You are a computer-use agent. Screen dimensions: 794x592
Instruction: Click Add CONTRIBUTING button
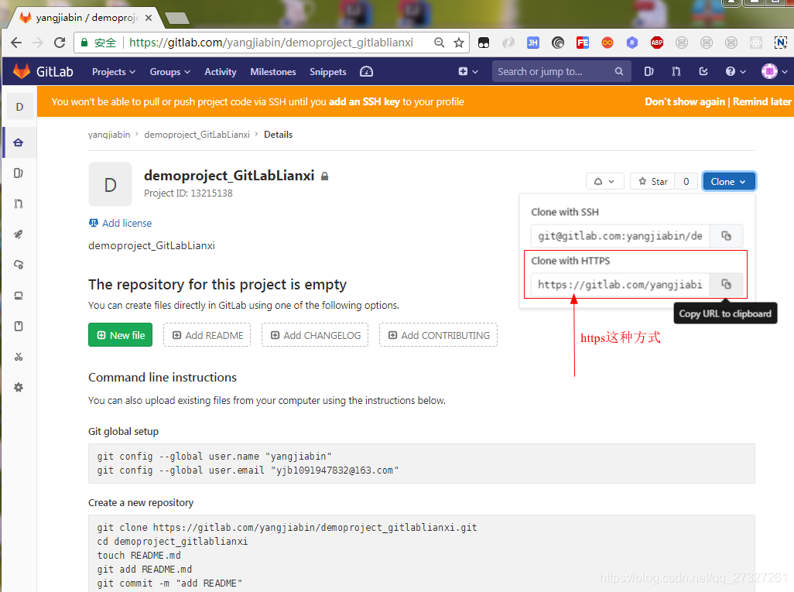click(x=439, y=335)
